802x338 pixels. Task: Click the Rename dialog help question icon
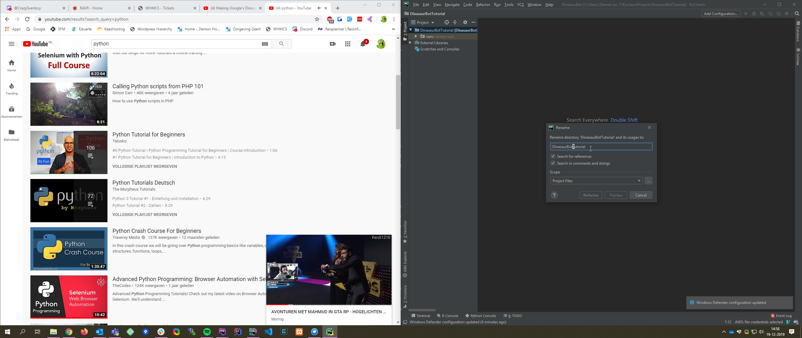(x=554, y=195)
